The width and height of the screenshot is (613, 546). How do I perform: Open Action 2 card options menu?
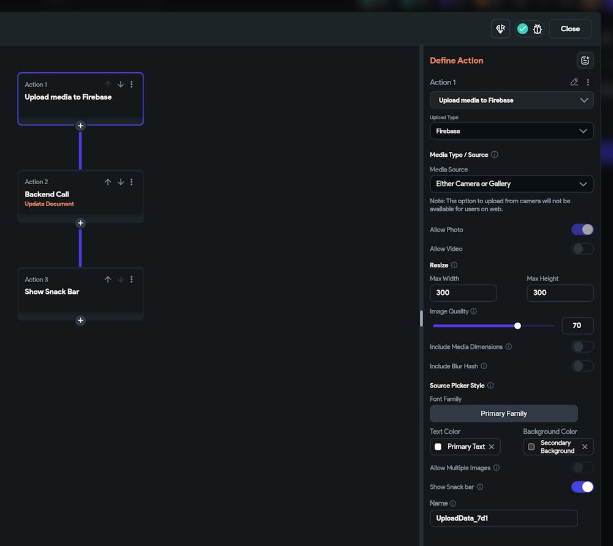coord(131,182)
